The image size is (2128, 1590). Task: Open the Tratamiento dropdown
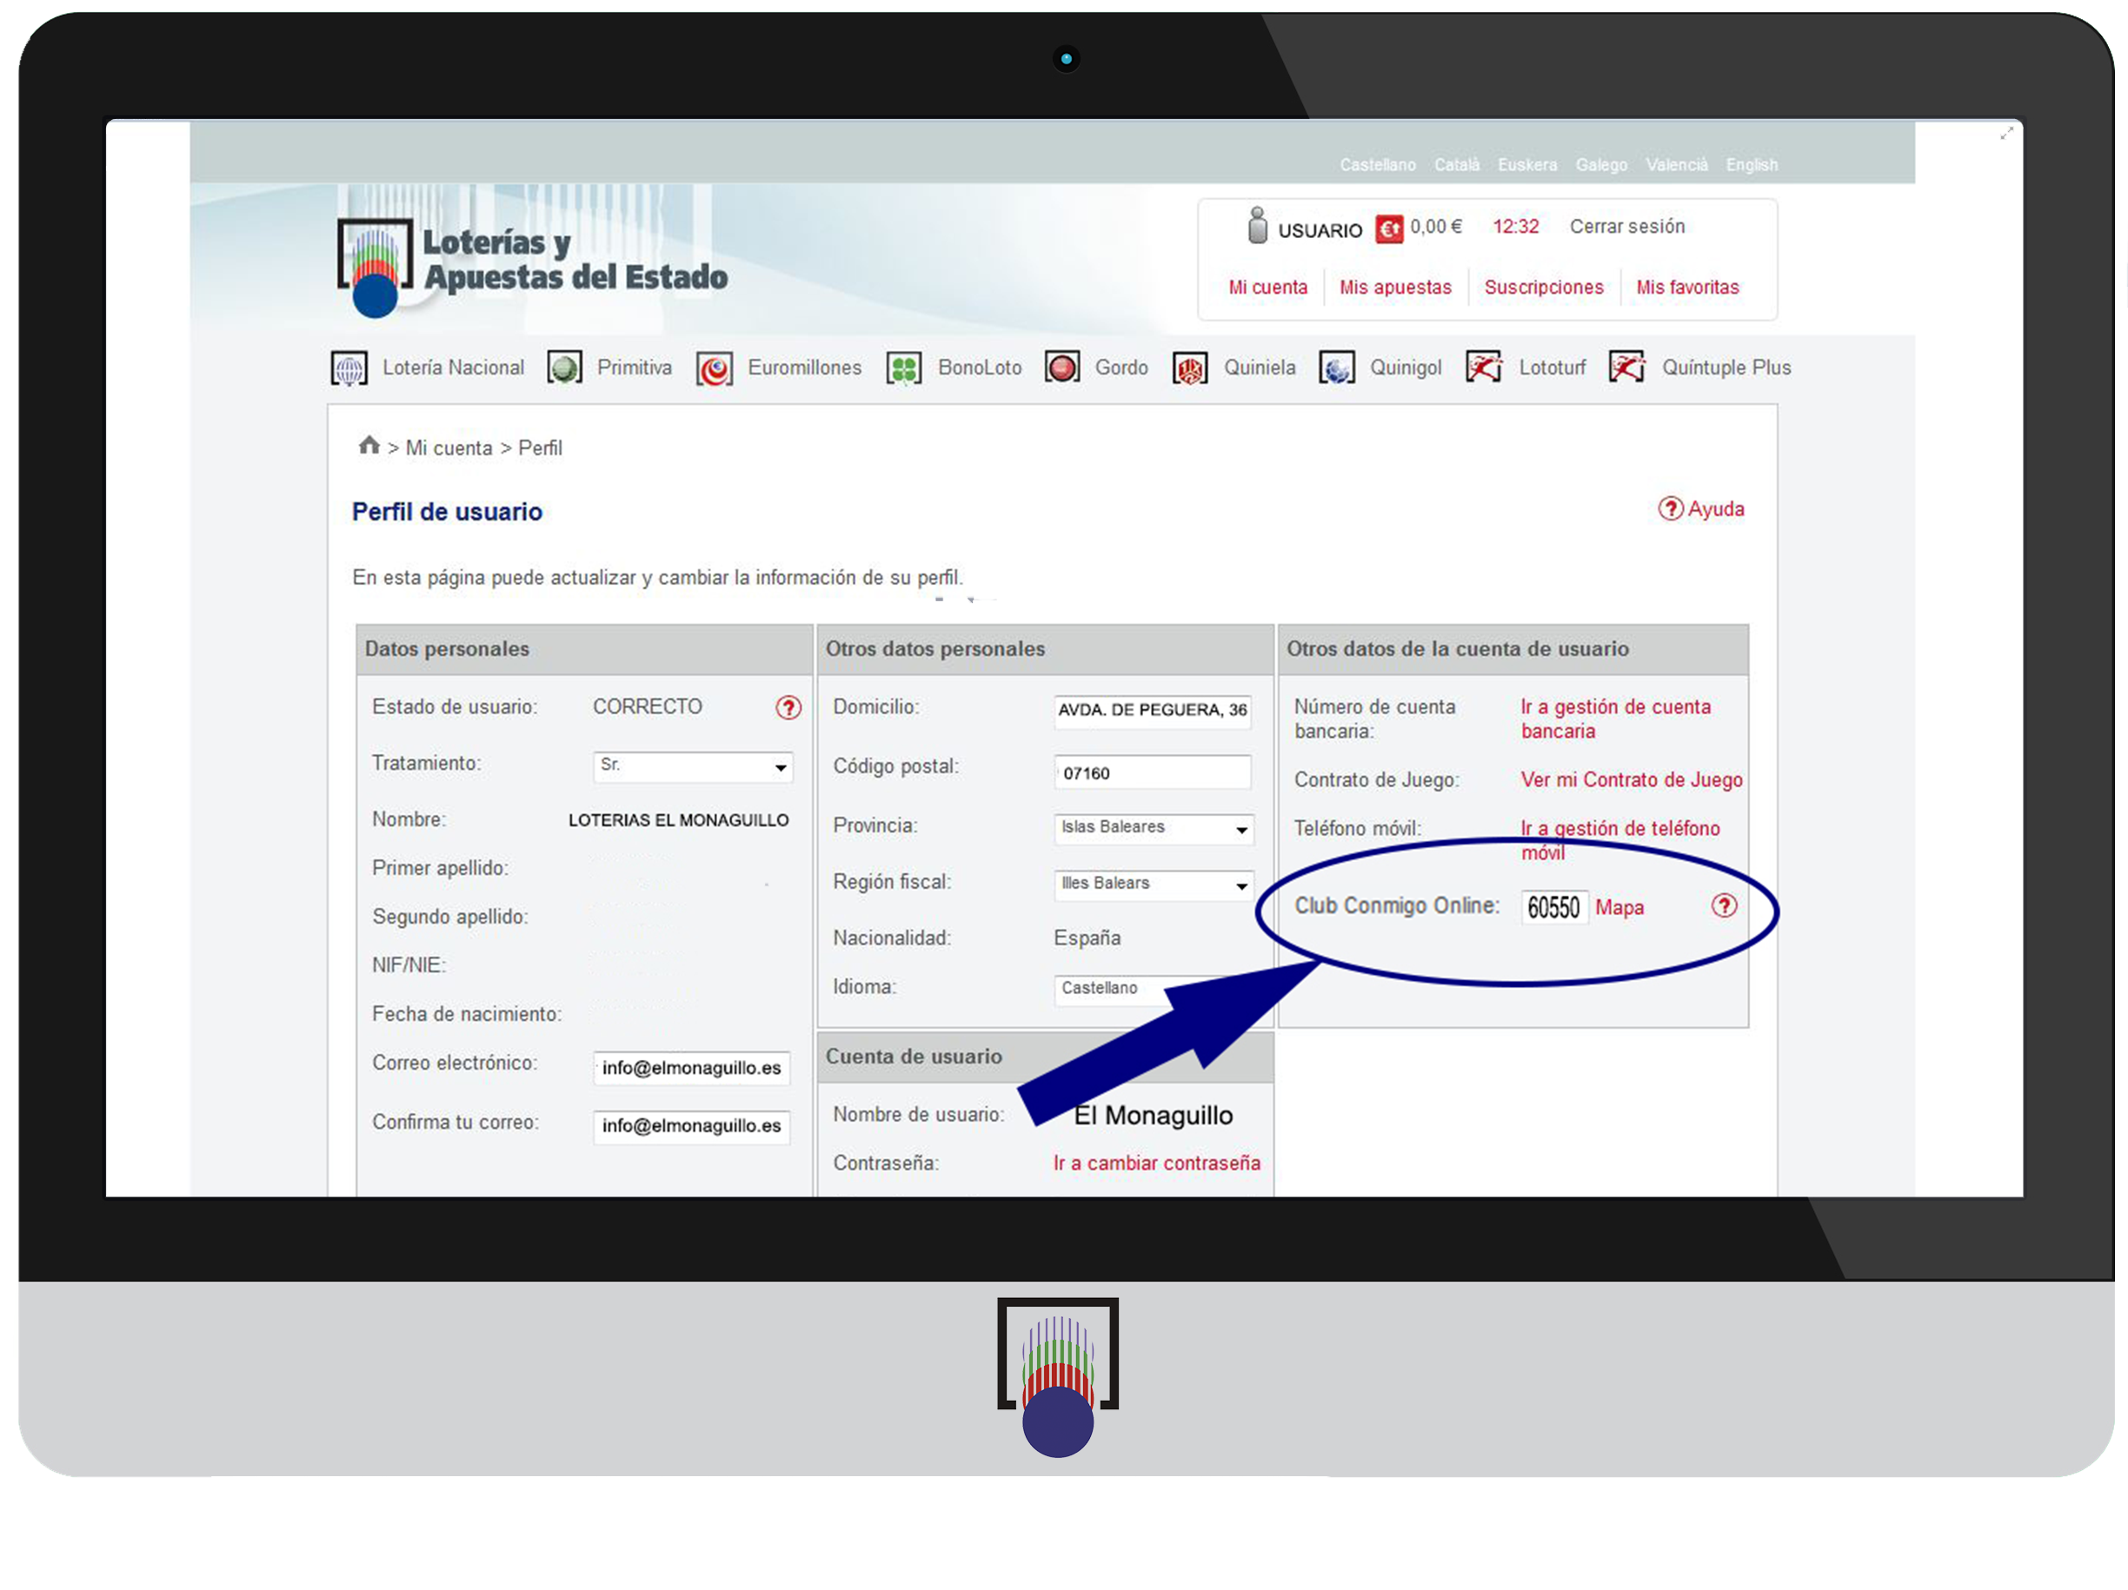click(693, 766)
